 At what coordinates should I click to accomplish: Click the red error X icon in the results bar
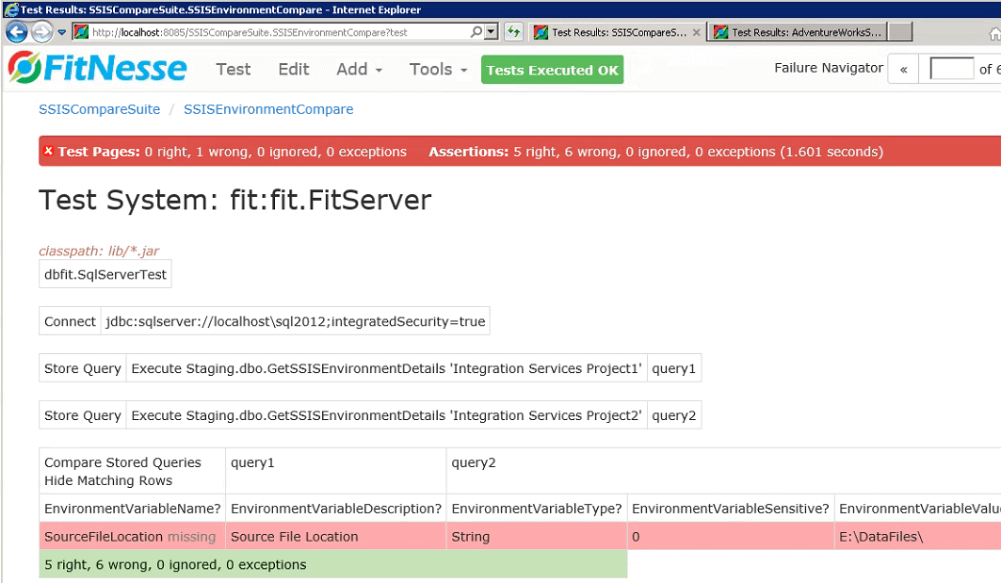(49, 152)
